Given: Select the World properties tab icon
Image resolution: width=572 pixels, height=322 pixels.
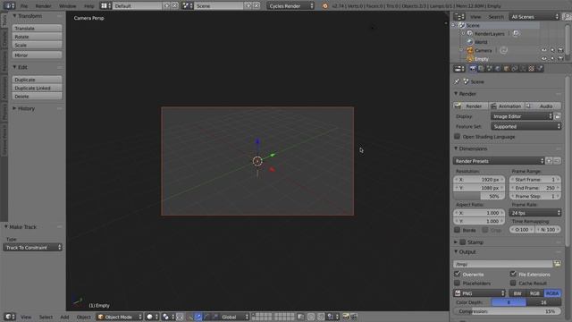Looking at the screenshot, I should [498, 69].
